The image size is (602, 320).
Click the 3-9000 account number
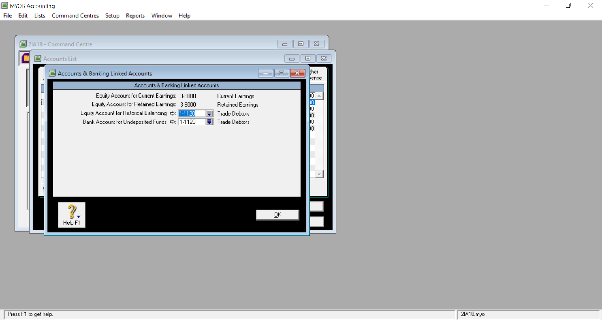[188, 96]
